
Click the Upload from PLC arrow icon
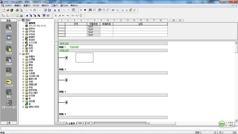55,10
